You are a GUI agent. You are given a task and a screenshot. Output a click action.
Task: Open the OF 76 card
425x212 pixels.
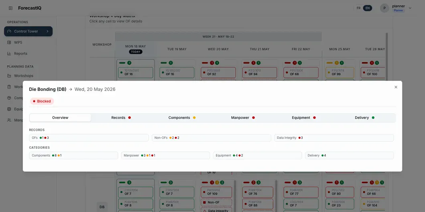258,192
